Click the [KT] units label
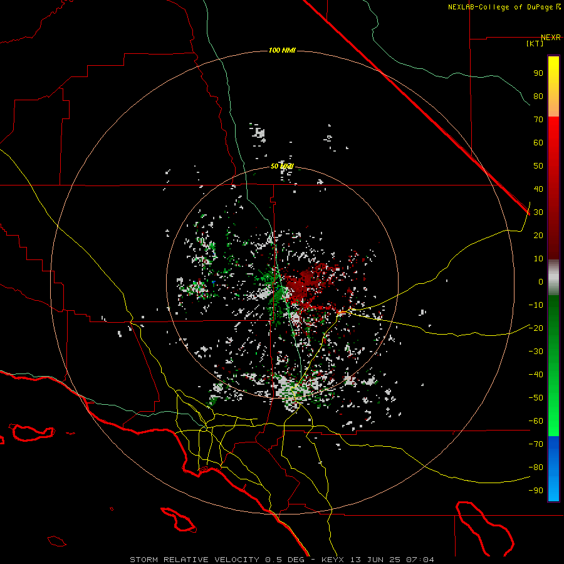 [535, 43]
